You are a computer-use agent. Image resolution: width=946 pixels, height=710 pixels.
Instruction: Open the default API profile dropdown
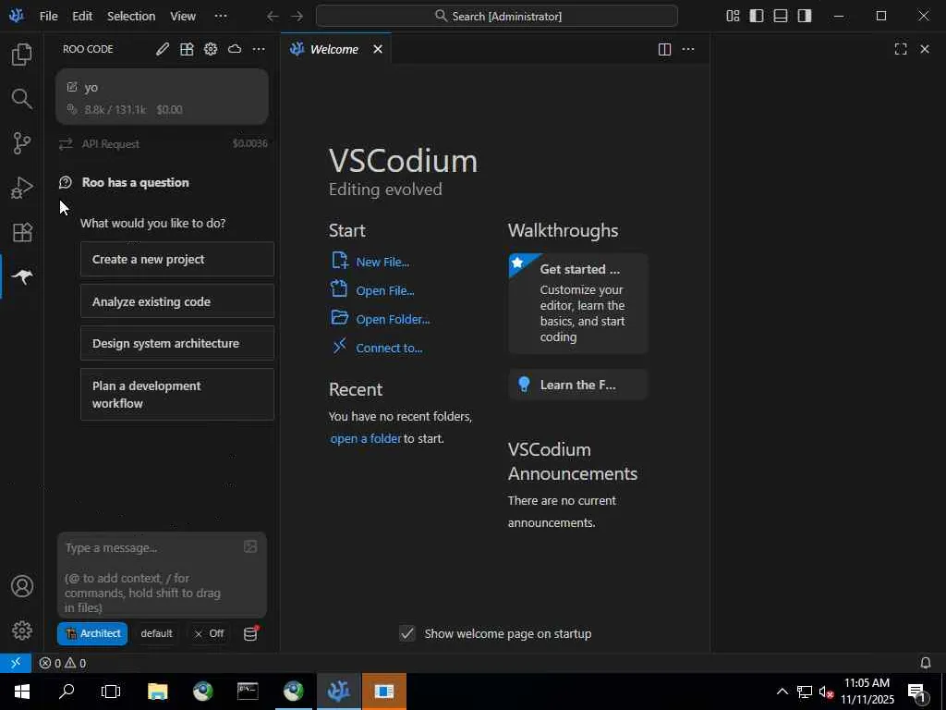click(x=156, y=633)
